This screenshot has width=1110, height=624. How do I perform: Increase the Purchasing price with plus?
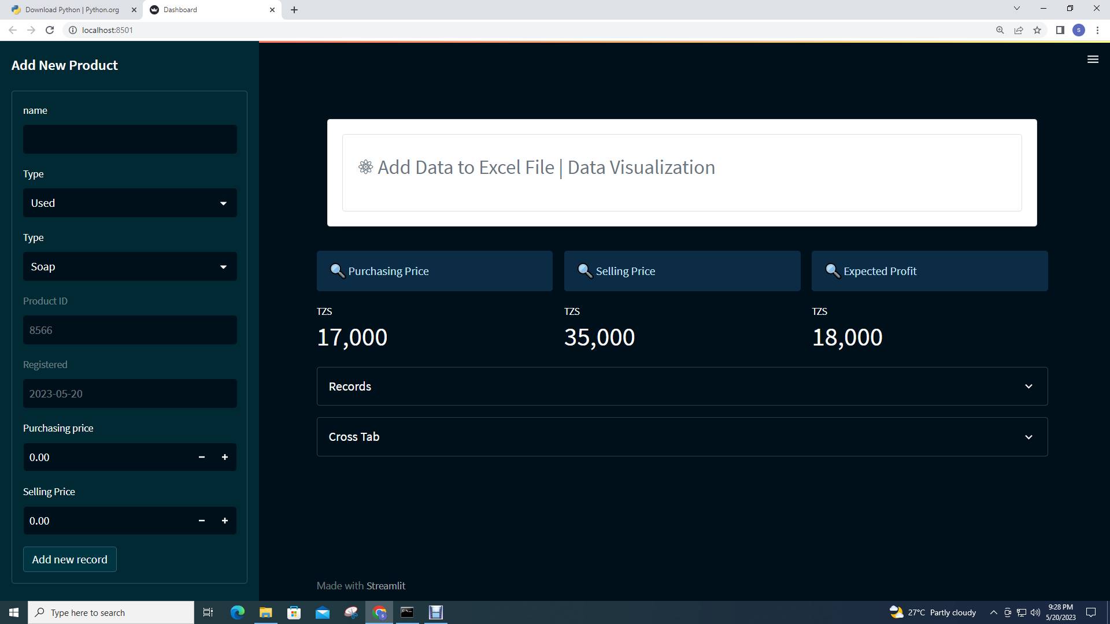click(225, 457)
